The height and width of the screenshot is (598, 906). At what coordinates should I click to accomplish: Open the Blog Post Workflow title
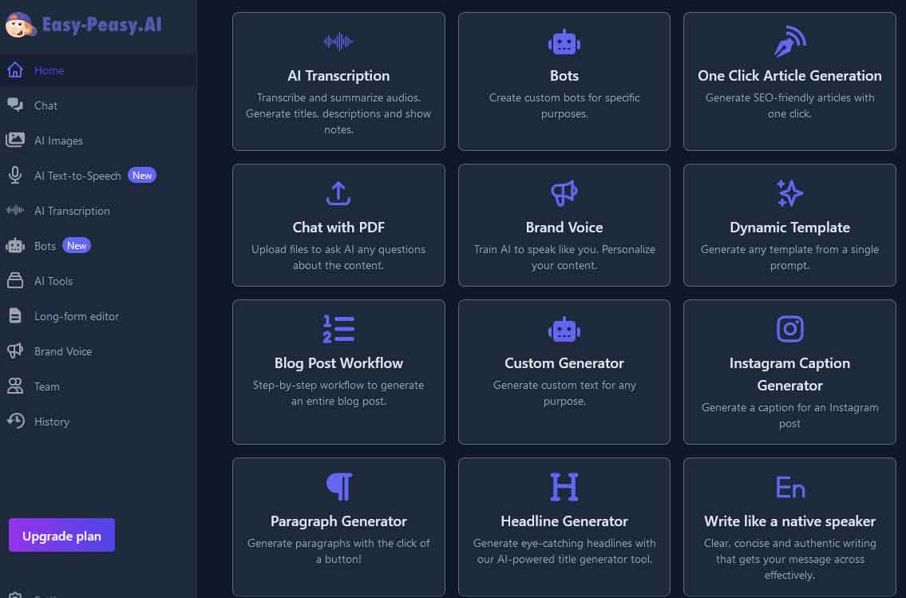(338, 362)
